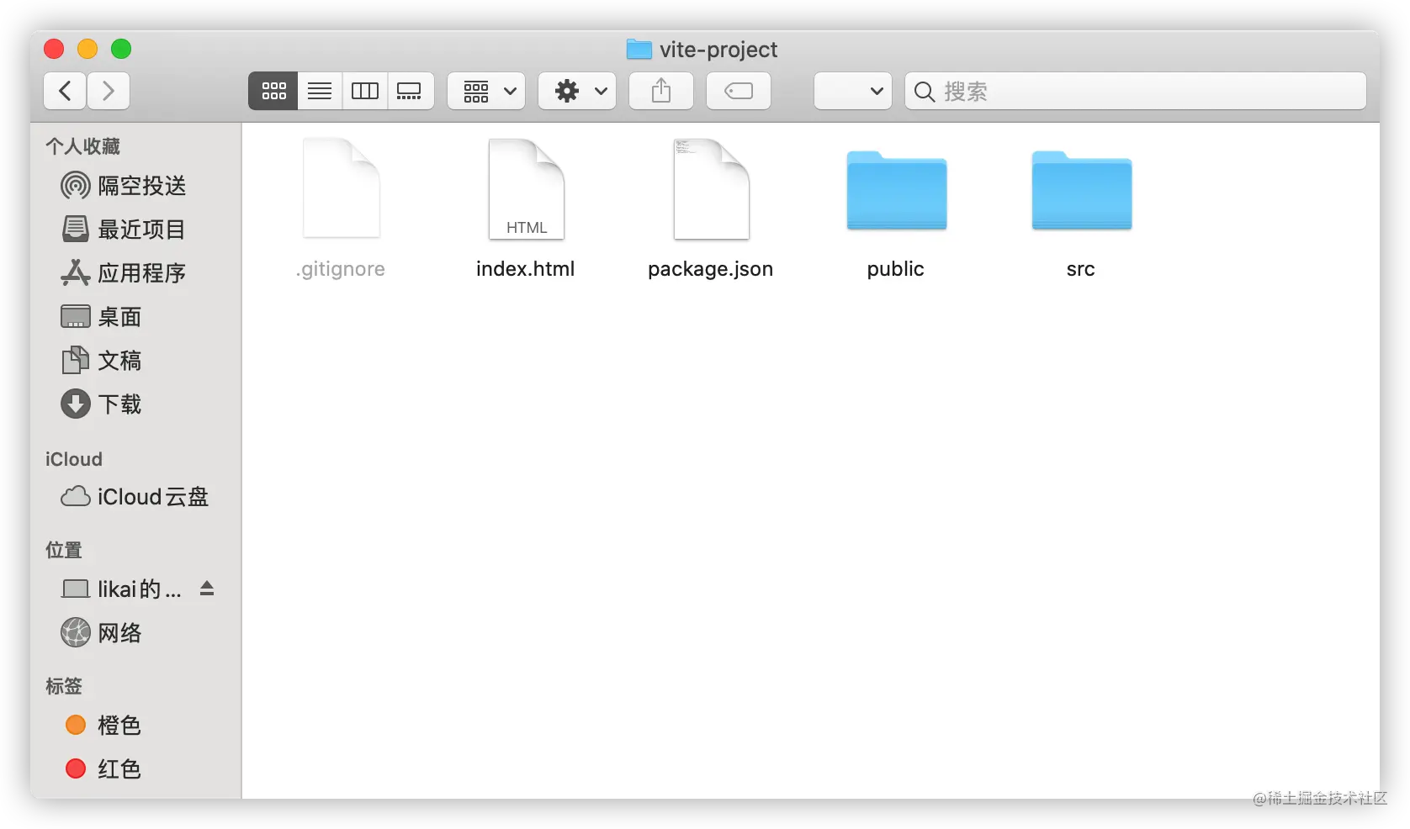Open 桌面 Desktop in the sidebar

point(101,317)
